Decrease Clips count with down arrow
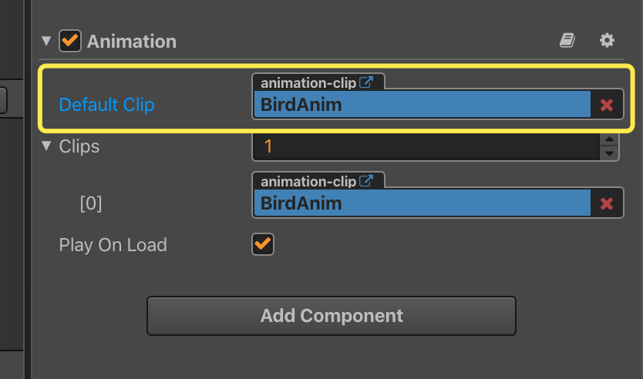The width and height of the screenshot is (643, 379). pos(609,153)
